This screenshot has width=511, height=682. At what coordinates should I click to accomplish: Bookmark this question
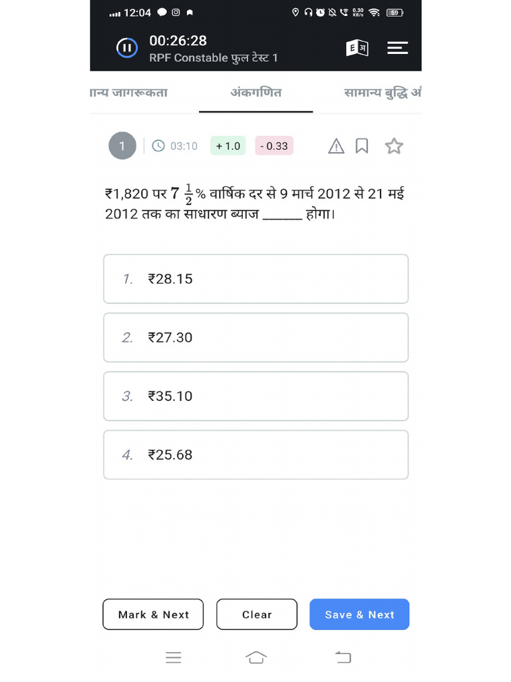pos(362,146)
